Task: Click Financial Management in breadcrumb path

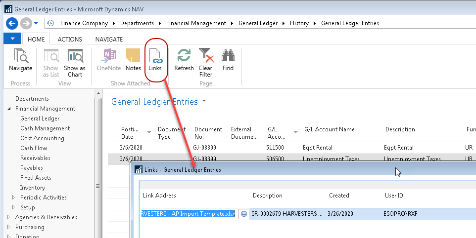Action: [x=196, y=23]
